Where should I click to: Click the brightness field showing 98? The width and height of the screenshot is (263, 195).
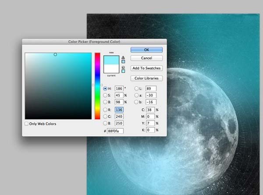(119, 102)
